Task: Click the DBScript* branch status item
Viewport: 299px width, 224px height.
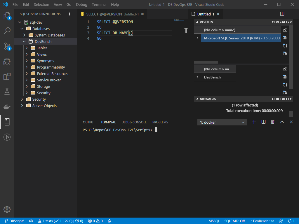Action: [15, 221]
